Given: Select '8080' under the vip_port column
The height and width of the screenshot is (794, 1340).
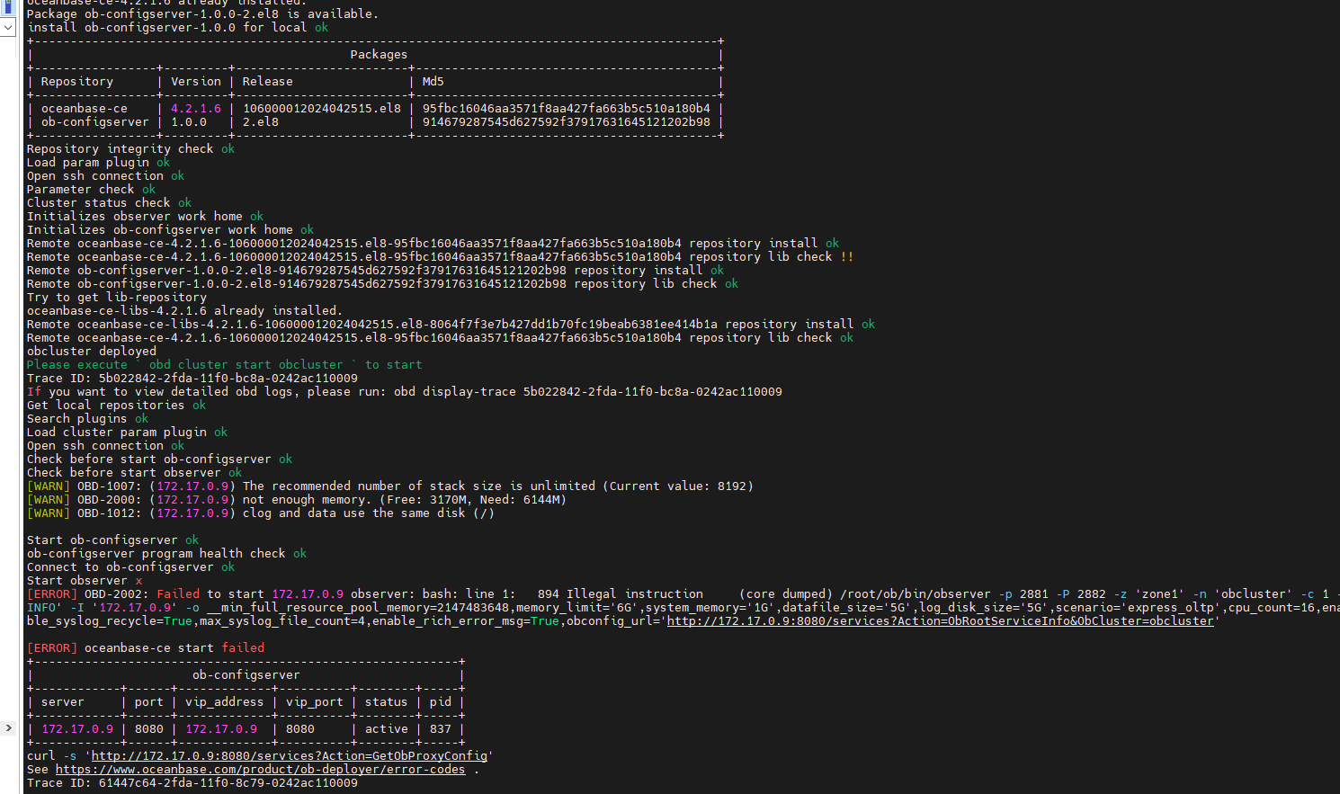Looking at the screenshot, I should click(300, 729).
